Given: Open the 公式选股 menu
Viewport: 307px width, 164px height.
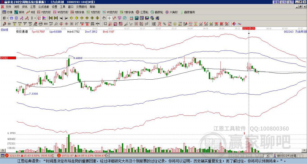Looking at the screenshot, I should point(44,7).
